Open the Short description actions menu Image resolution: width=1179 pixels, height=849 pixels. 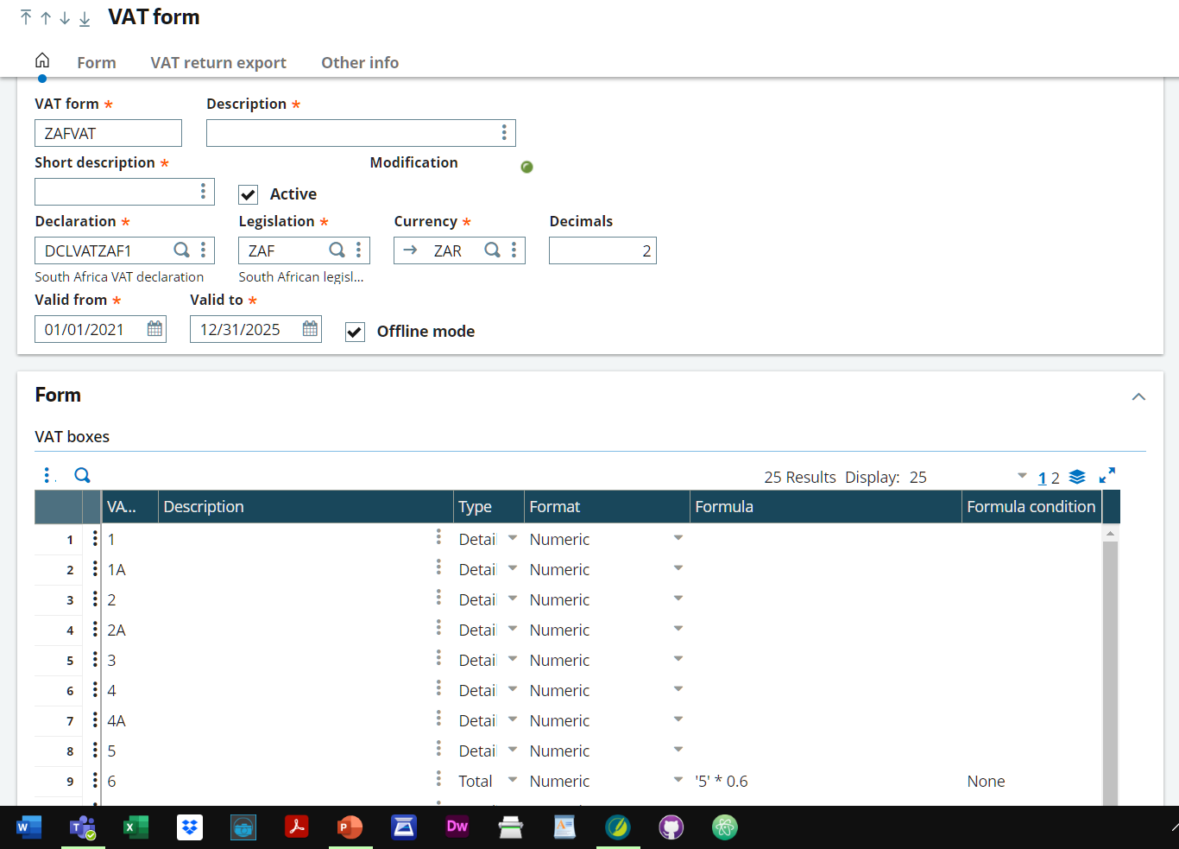203,192
